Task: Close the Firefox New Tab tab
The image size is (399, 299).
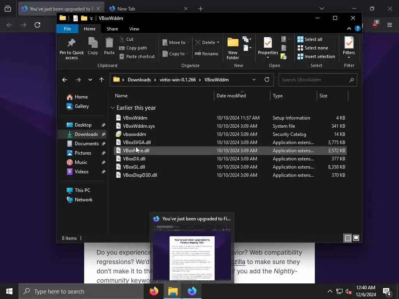Action: pyautogui.click(x=186, y=9)
